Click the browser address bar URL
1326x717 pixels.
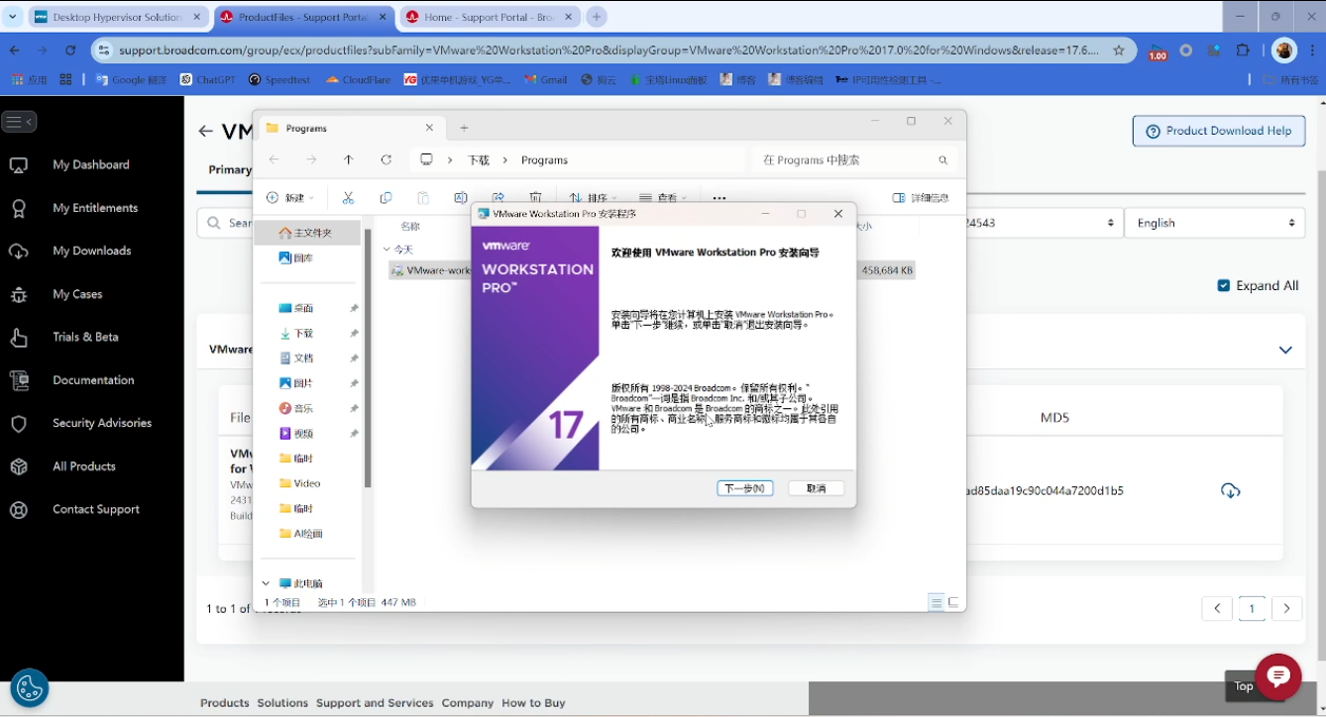click(x=608, y=50)
